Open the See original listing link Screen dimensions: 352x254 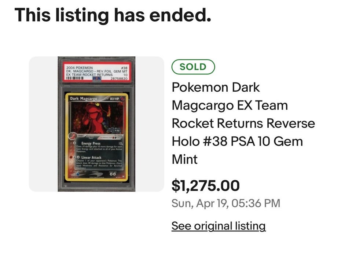pyautogui.click(x=218, y=226)
